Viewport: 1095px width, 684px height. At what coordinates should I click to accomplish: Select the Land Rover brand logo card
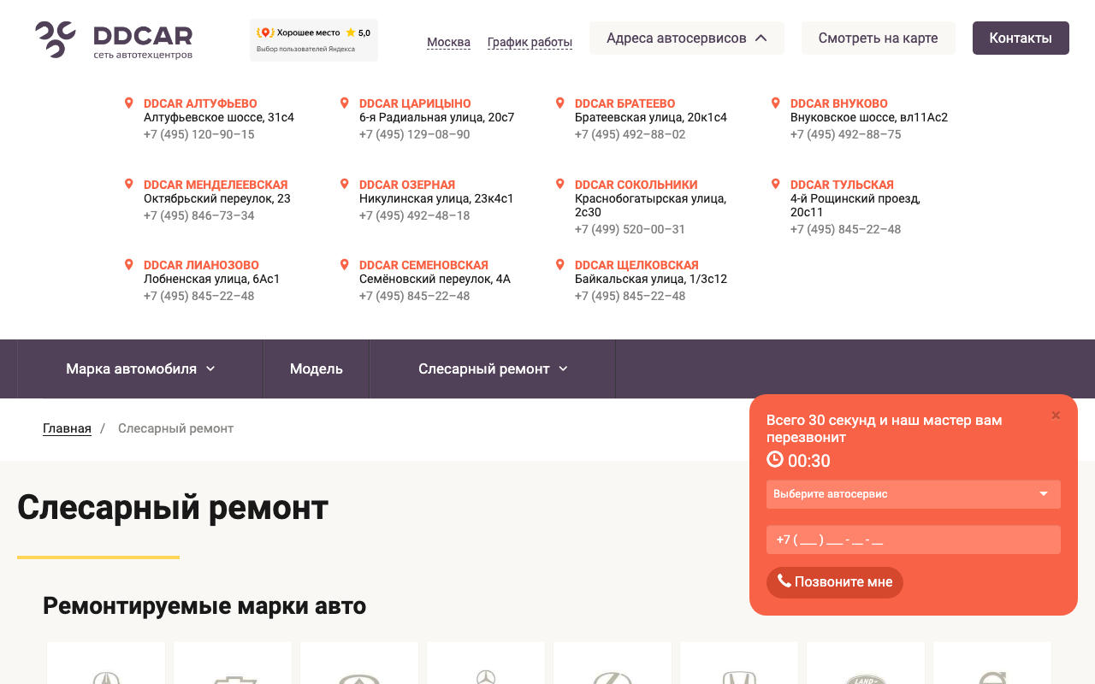coord(866,663)
